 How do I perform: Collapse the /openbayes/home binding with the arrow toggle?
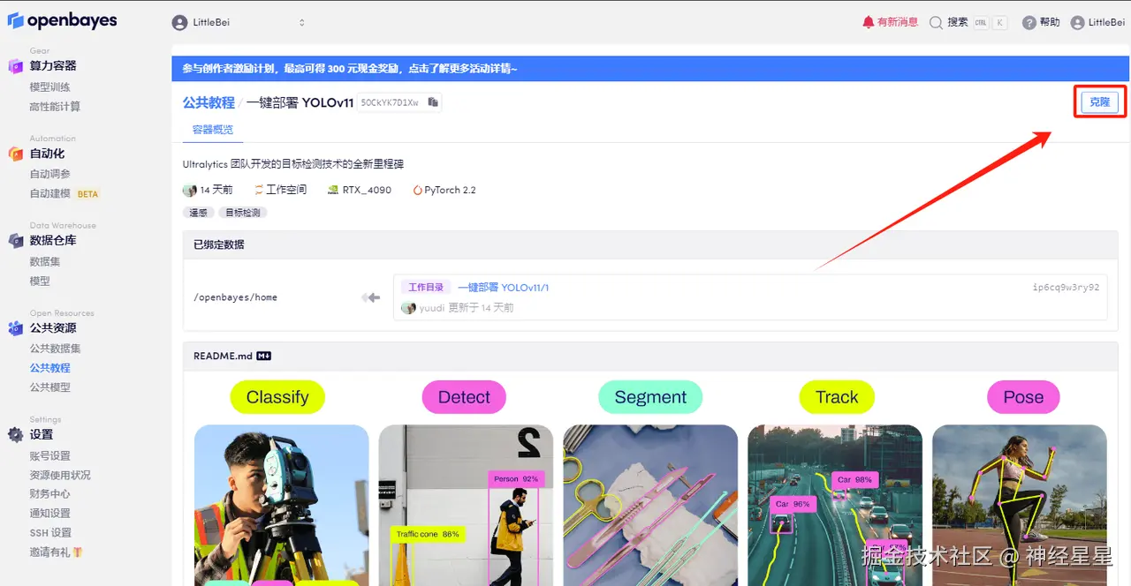pos(370,297)
